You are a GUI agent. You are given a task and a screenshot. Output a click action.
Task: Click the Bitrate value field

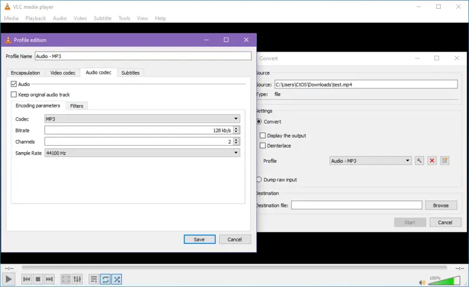(139, 130)
